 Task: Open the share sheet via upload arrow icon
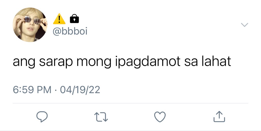[x=219, y=117]
